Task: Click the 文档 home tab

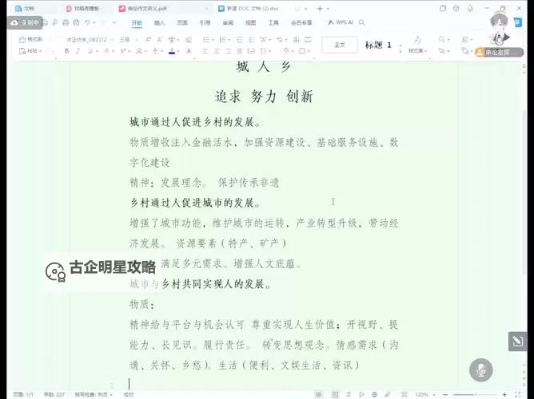Action: click(x=25, y=9)
